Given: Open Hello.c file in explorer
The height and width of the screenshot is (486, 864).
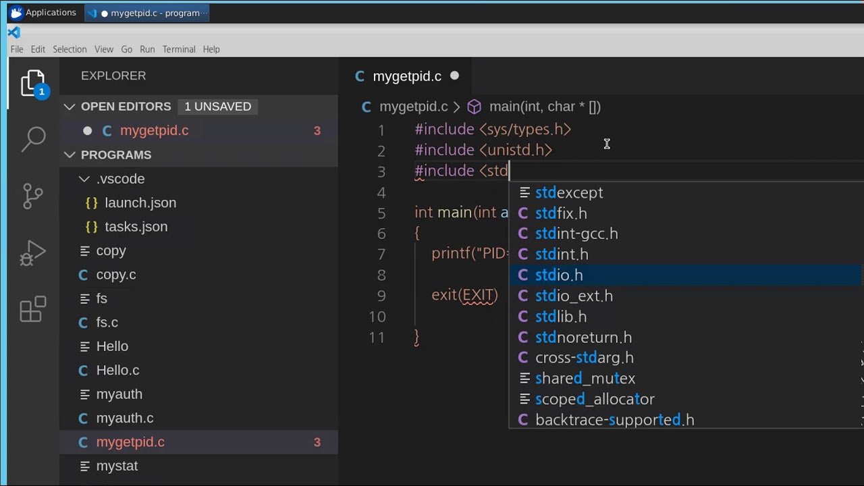Looking at the screenshot, I should click(117, 370).
